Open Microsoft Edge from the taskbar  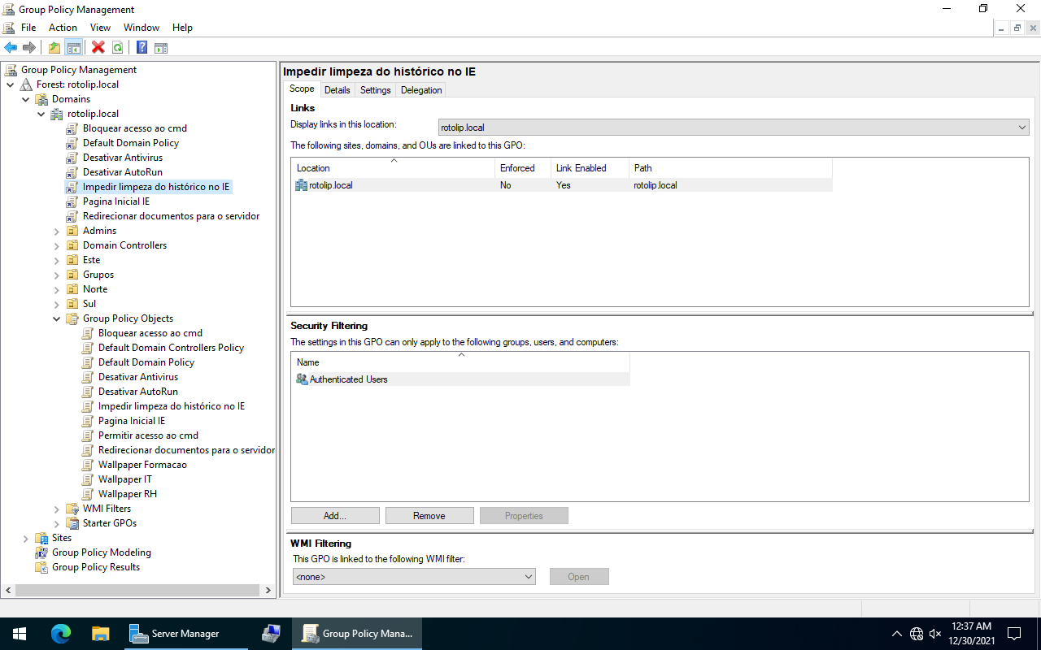click(61, 634)
